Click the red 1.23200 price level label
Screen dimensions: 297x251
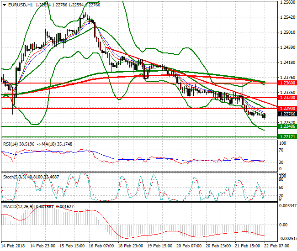287,98
